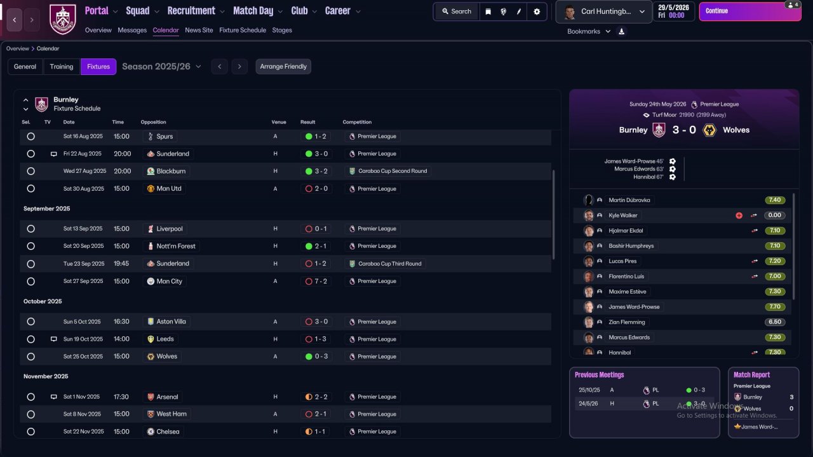
Task: Click the Spurs club crest in the fixtures
Action: tap(150, 136)
